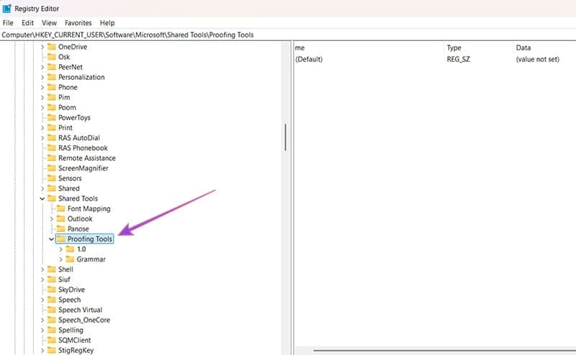Open the Favorites menu
The image size is (576, 355).
click(x=78, y=23)
